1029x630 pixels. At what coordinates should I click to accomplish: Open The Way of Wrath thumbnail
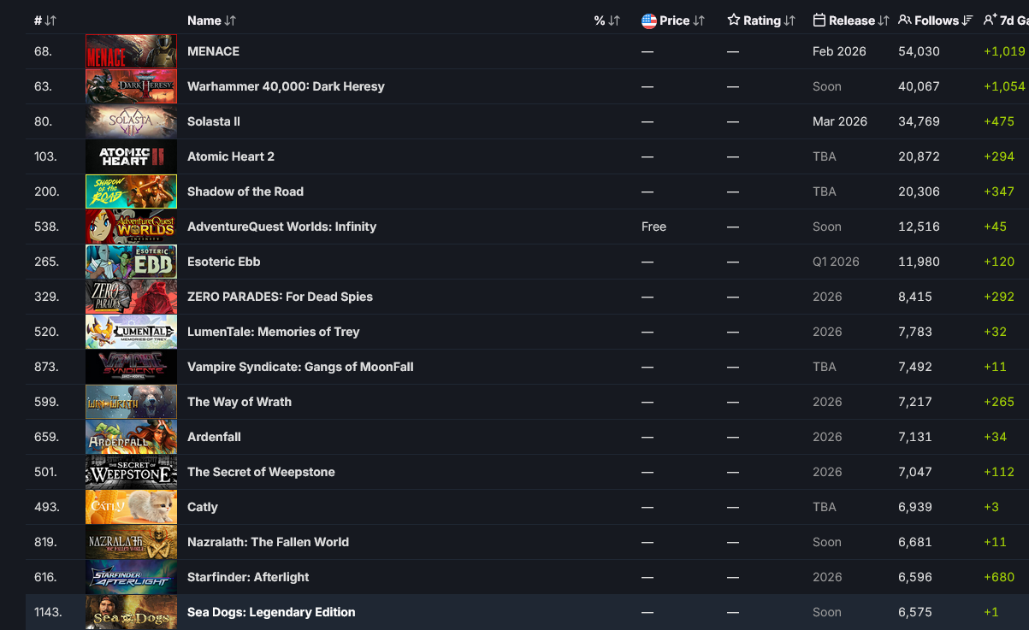(x=131, y=402)
